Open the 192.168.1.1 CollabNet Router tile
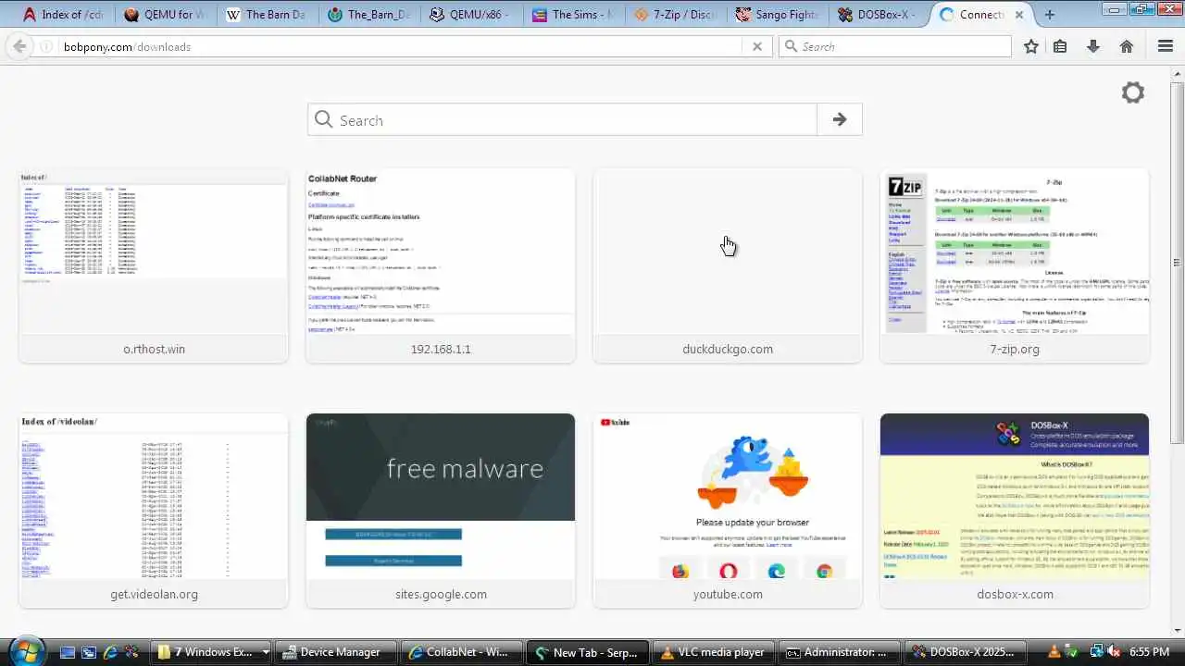 pyautogui.click(x=441, y=265)
